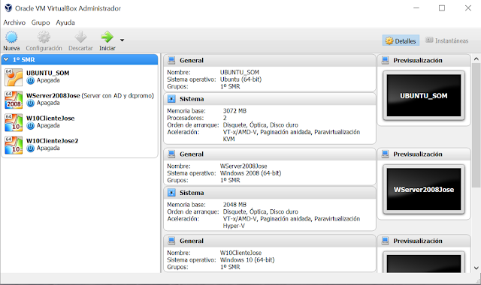
Task: Open the General header link for WServer2008Jose
Action: [192, 154]
